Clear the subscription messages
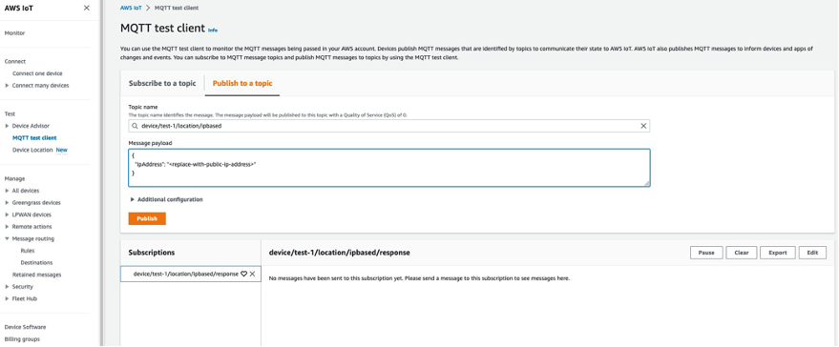Screen dimensions: 839x347 point(741,253)
